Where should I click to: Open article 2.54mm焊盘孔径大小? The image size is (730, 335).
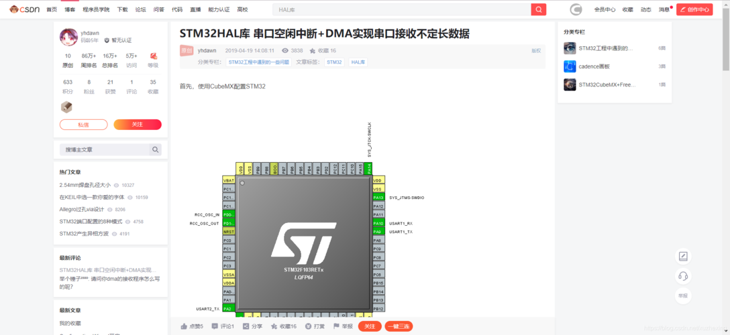pos(85,185)
